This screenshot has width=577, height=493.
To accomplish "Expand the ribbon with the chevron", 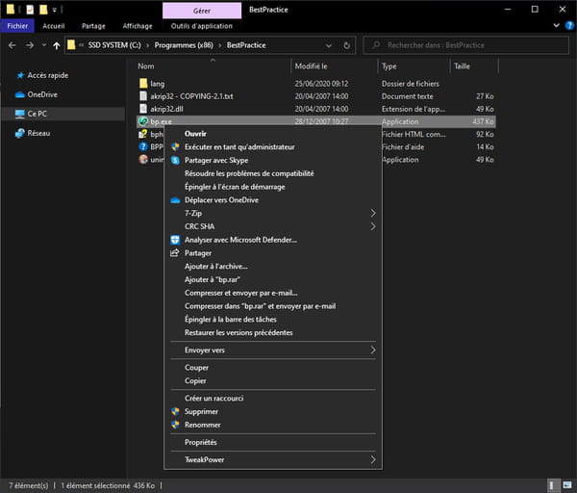I will click(557, 25).
